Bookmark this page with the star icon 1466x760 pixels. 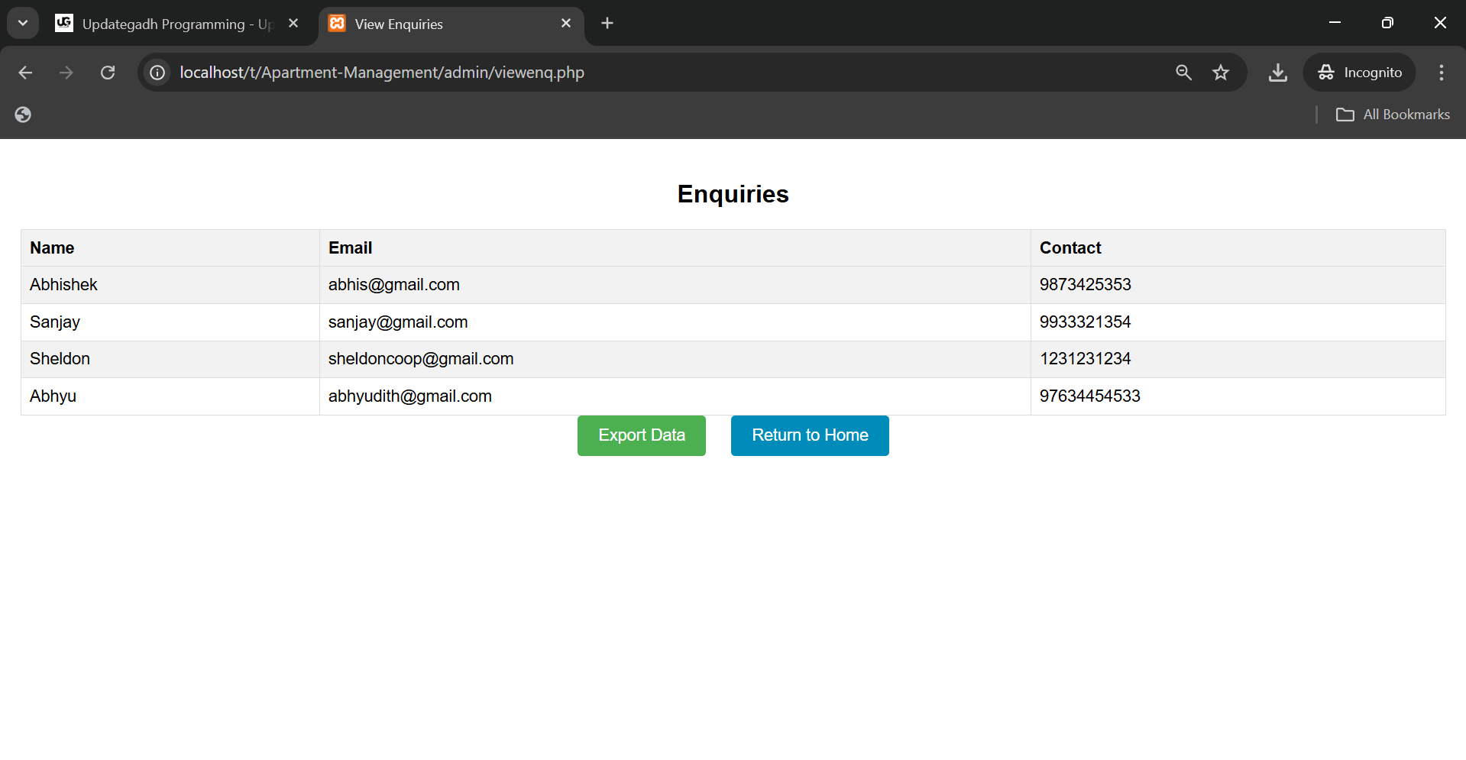(1221, 73)
